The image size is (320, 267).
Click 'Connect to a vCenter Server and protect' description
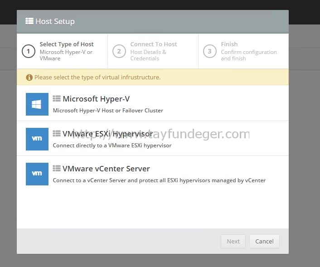[x=159, y=180]
